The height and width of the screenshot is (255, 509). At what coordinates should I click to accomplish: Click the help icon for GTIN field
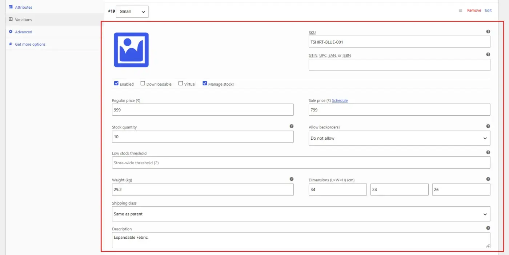point(488,54)
